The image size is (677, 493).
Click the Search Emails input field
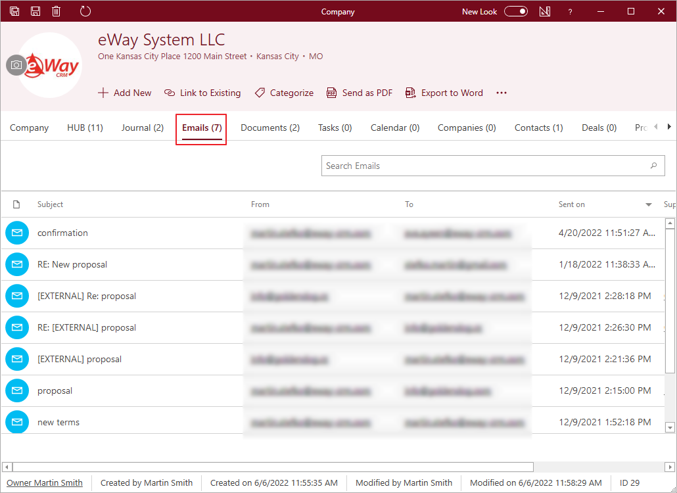click(493, 166)
